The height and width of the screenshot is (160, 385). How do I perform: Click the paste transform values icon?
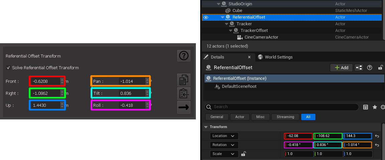[x=183, y=93]
